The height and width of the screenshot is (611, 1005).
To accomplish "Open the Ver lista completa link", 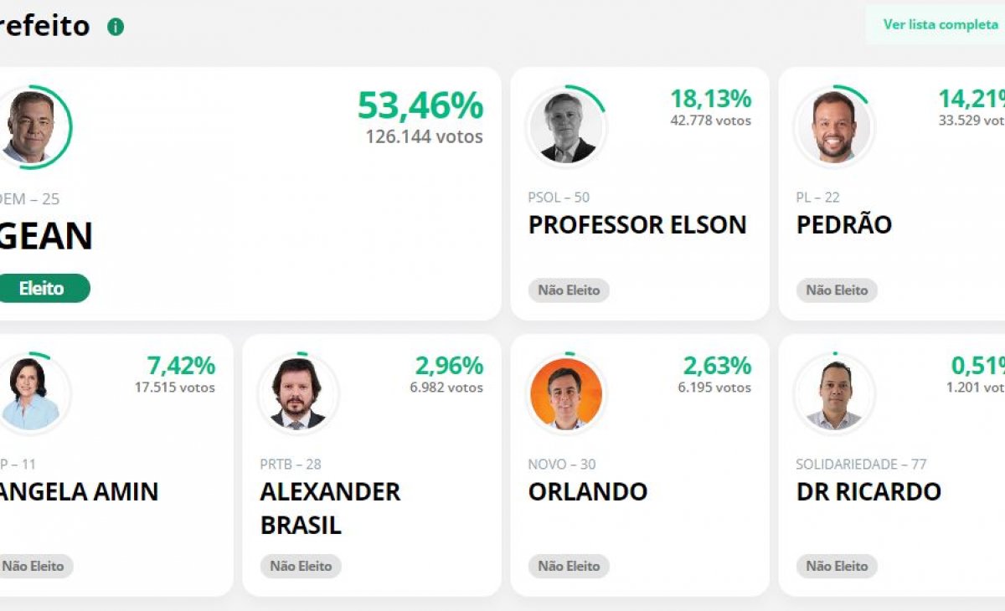I will (940, 24).
